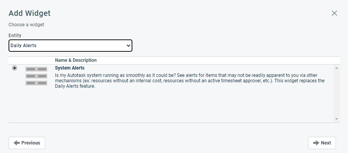Click the left arrow icon on Previous
This screenshot has width=348, height=153.
(17, 143)
